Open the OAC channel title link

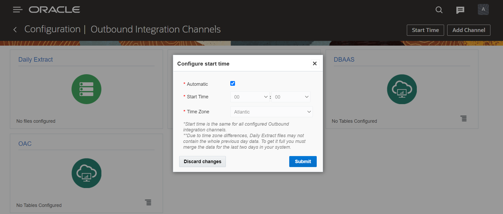click(25, 144)
